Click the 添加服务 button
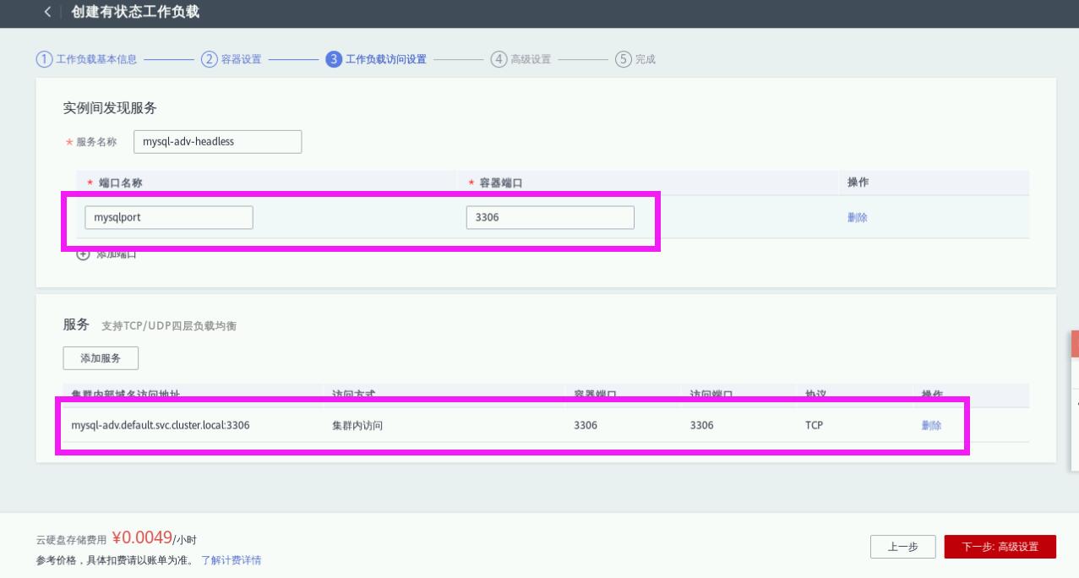The height and width of the screenshot is (578, 1079). tap(101, 358)
